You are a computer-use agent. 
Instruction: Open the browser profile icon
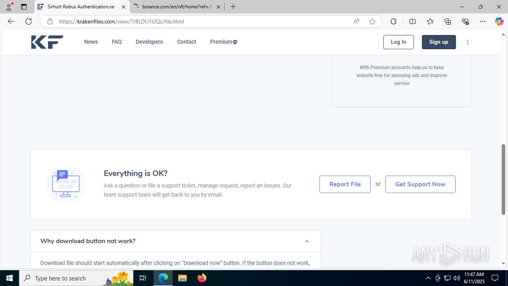tap(9, 7)
